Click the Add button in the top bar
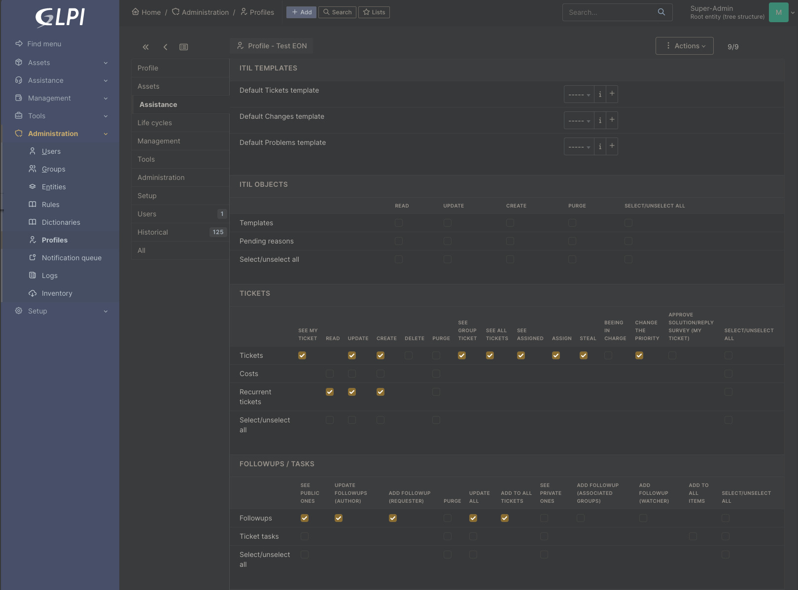Image resolution: width=798 pixels, height=590 pixels. 302,12
